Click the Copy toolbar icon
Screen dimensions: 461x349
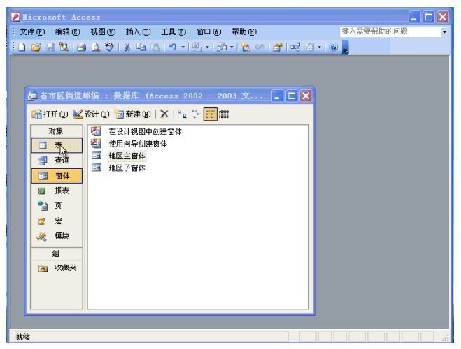141,47
